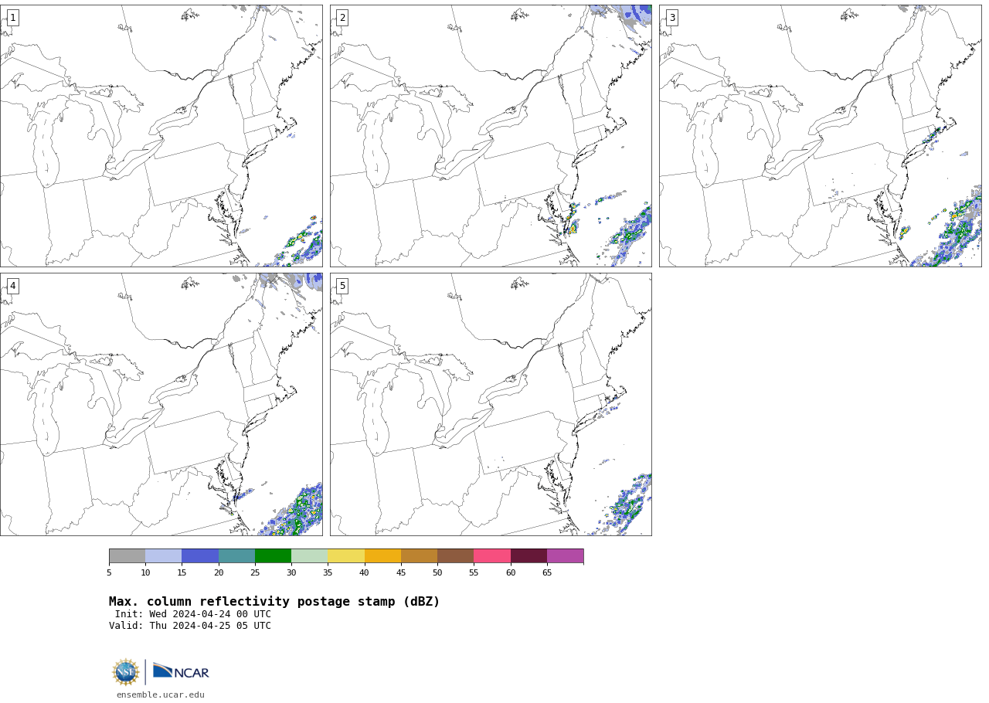Click the NSF logo icon
Screen dimensions: 989x703
(x=126, y=672)
